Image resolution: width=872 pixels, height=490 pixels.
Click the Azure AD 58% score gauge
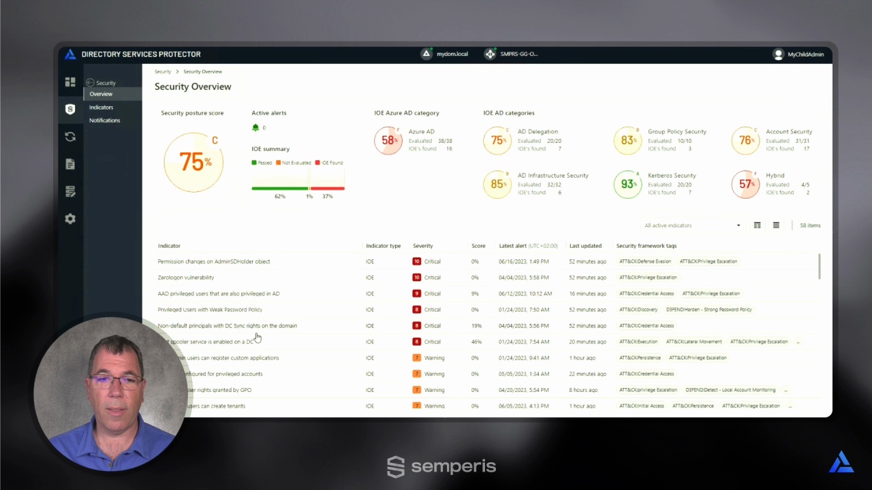pyautogui.click(x=388, y=140)
